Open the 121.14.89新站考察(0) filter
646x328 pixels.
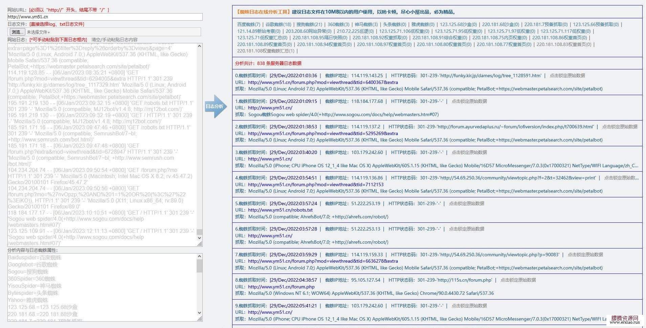(259, 31)
